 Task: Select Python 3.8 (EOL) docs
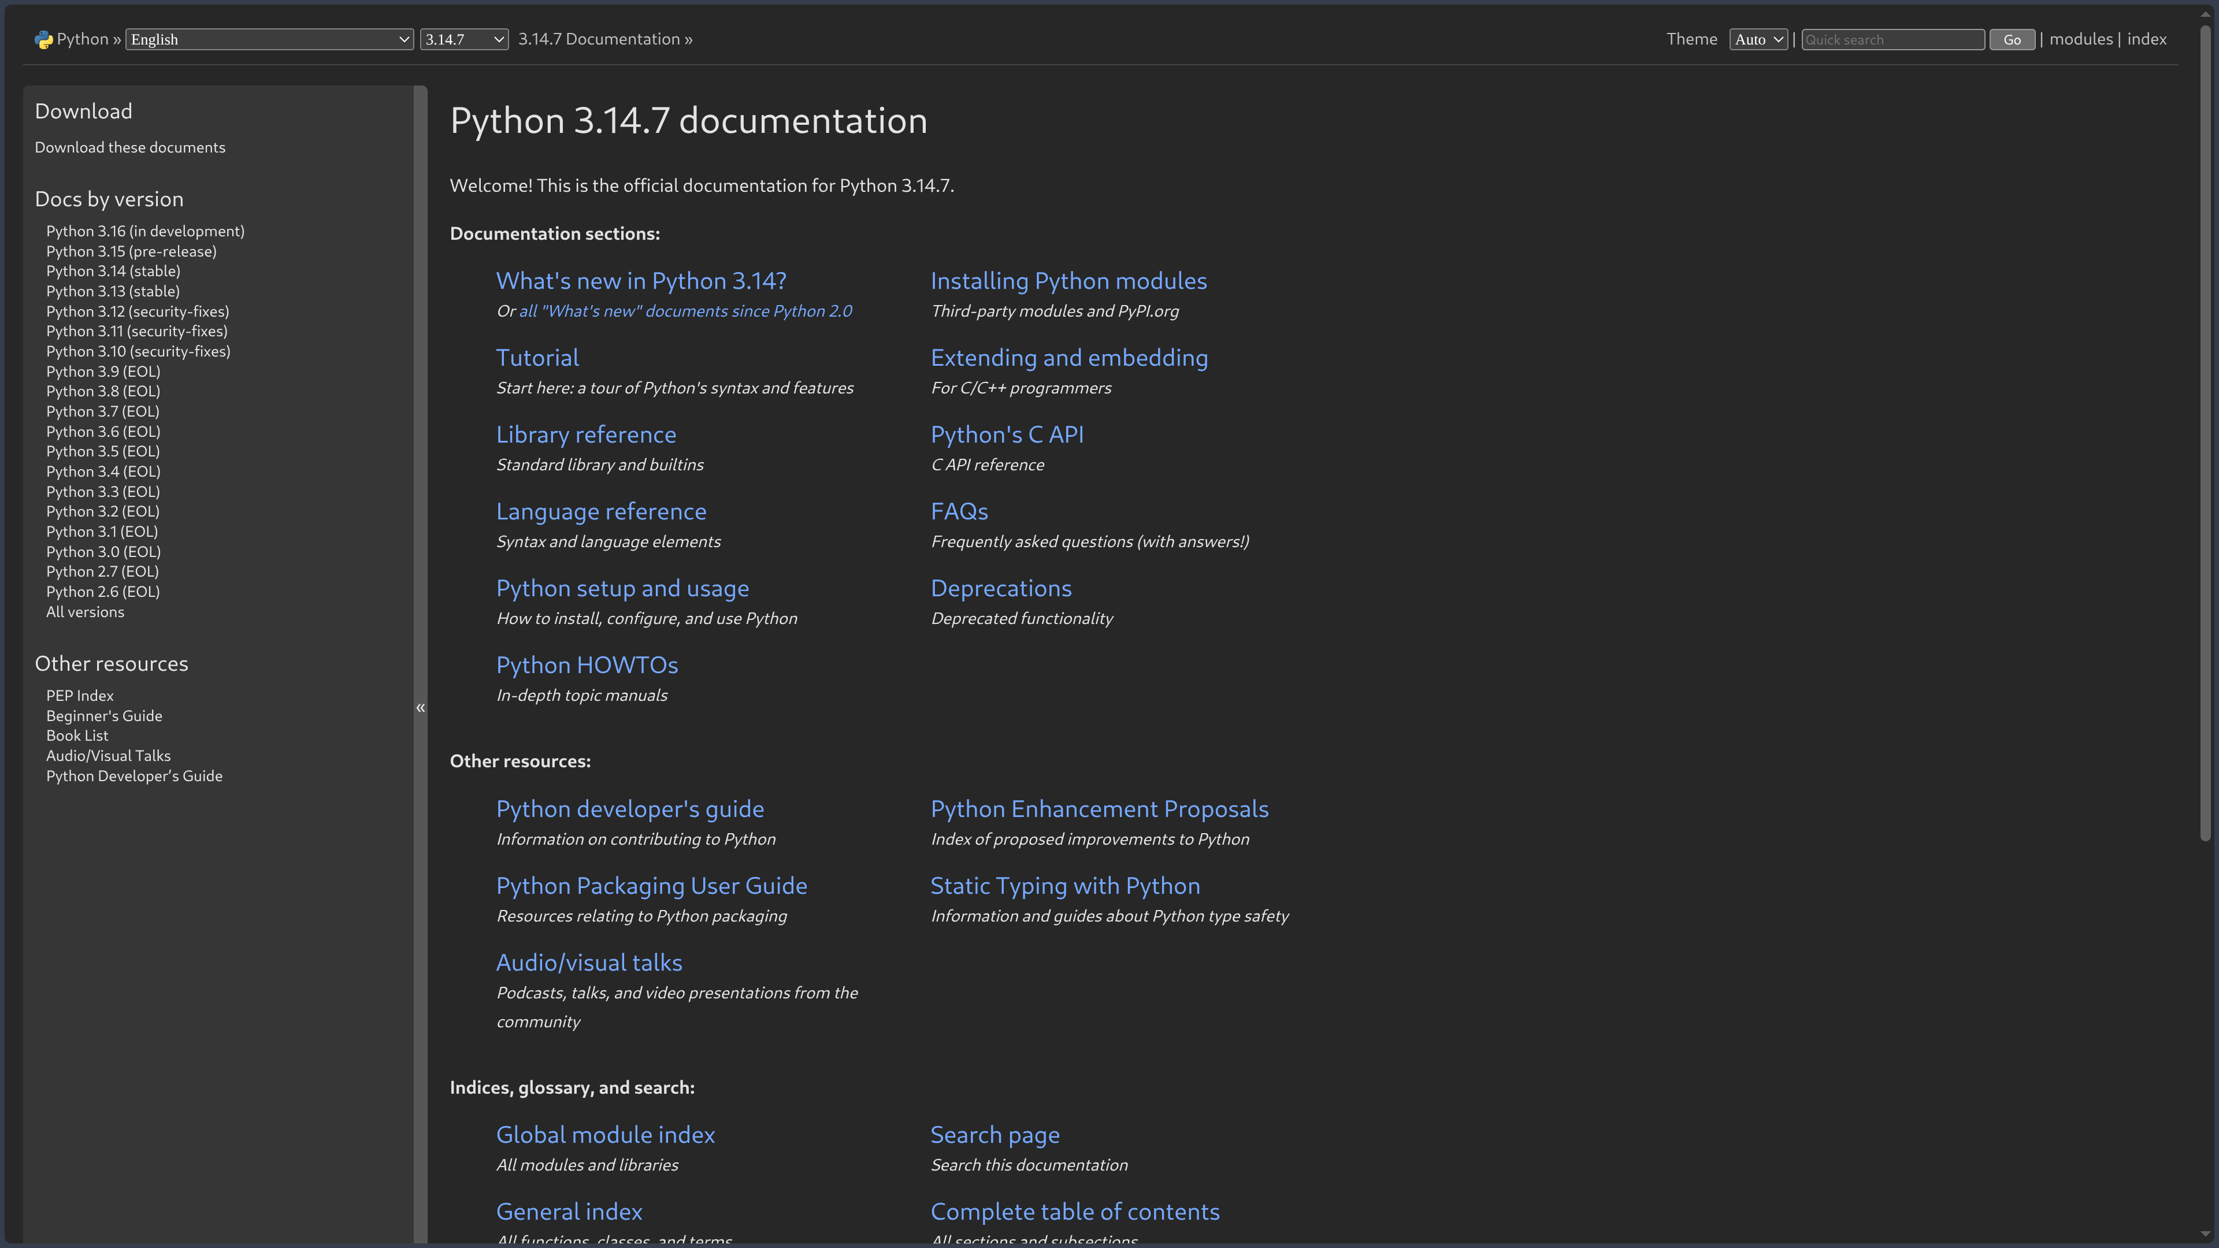pos(103,391)
